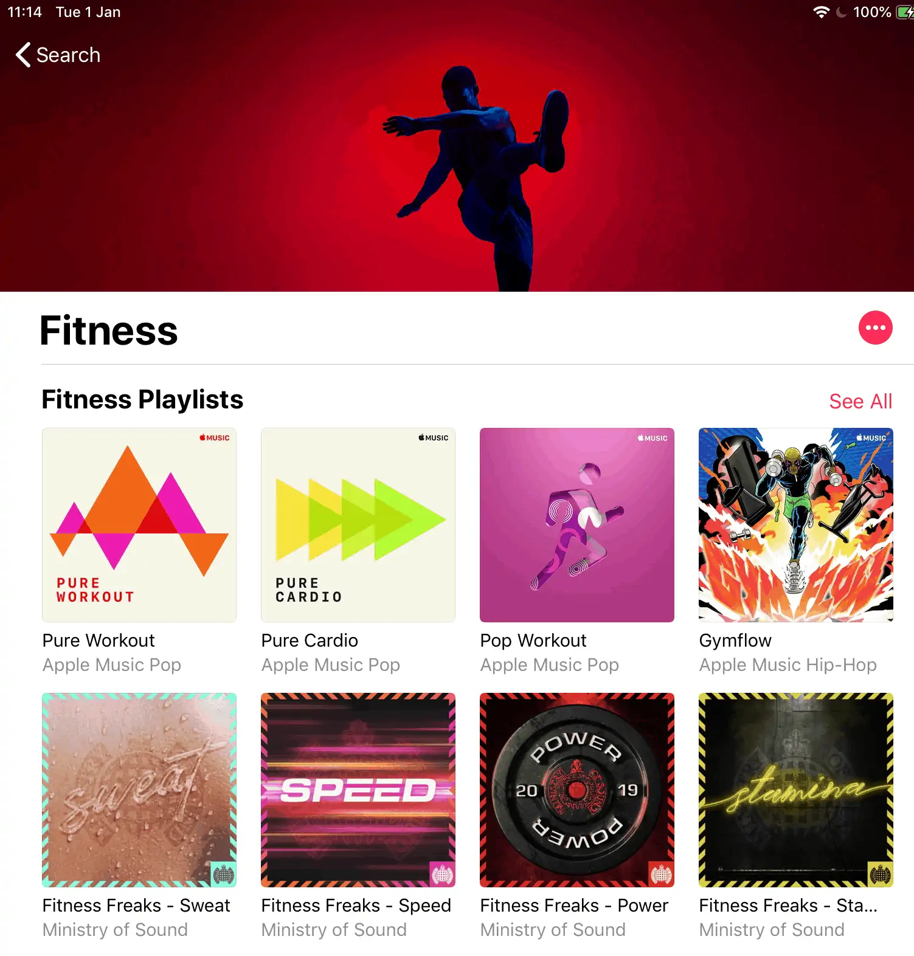Tap the red more options ellipsis button
The height and width of the screenshot is (956, 914).
click(x=875, y=328)
